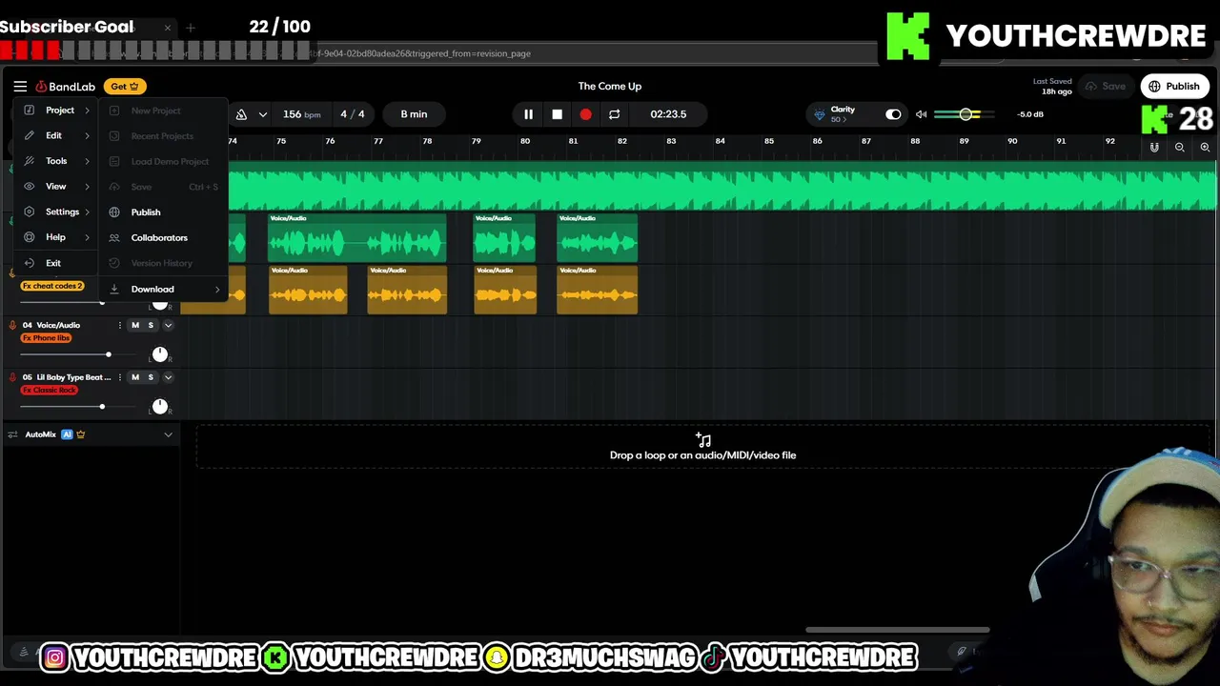Image resolution: width=1220 pixels, height=686 pixels.
Task: Click the 02:23.5 time display
Action: coord(668,114)
